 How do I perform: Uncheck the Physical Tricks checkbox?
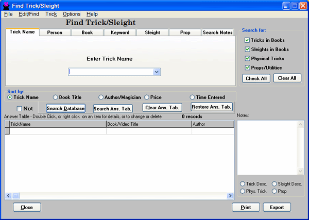[247, 59]
